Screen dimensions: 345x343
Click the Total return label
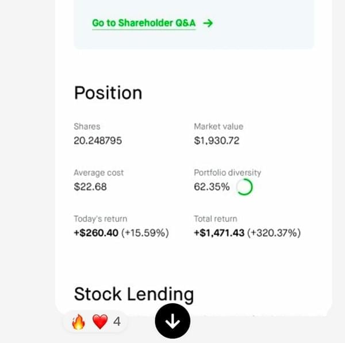pos(216,219)
